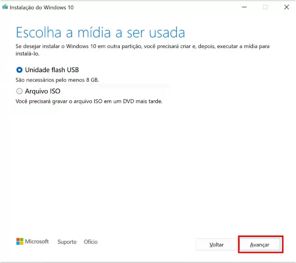The width and height of the screenshot is (296, 263).
Task: Click the Voltar button
Action: point(216,244)
